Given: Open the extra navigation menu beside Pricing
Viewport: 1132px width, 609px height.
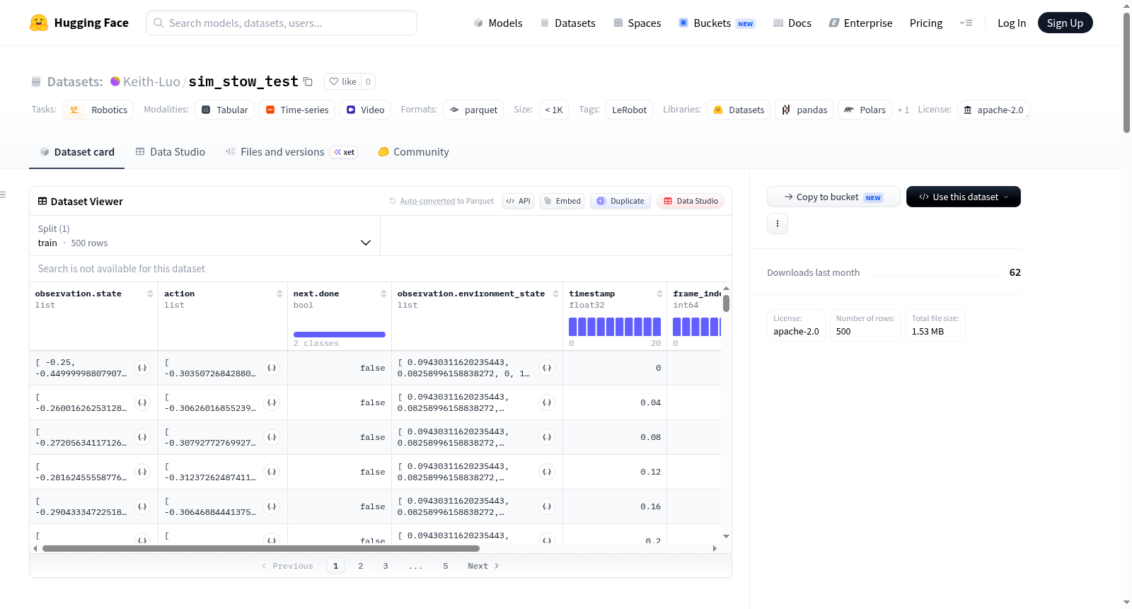Looking at the screenshot, I should [x=966, y=23].
